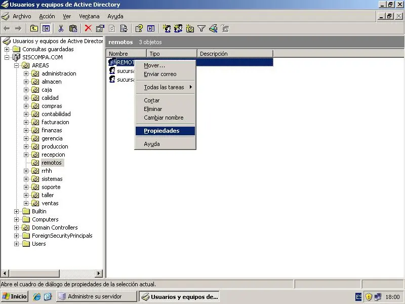
Task: Choose Cambiar nombre in context menu
Action: (x=165, y=118)
